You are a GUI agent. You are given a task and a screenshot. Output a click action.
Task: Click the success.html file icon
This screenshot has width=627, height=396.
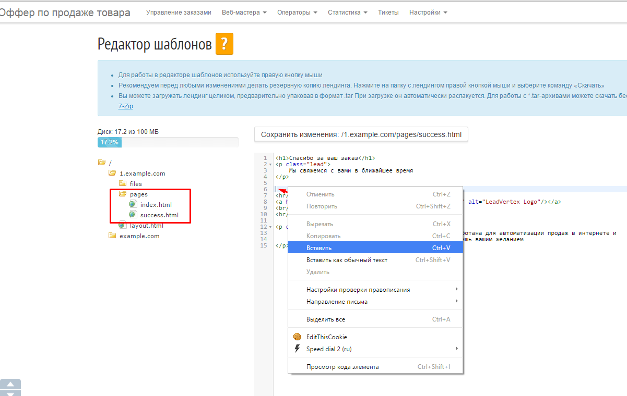click(x=133, y=215)
